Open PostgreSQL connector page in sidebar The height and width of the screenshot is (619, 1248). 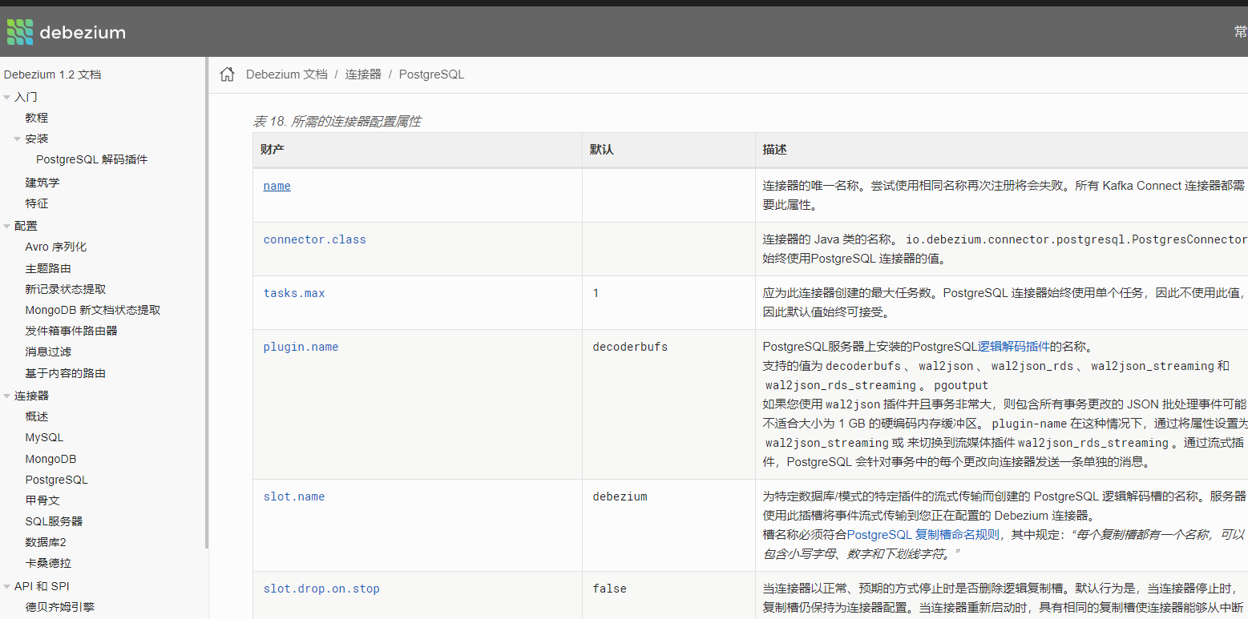(57, 480)
